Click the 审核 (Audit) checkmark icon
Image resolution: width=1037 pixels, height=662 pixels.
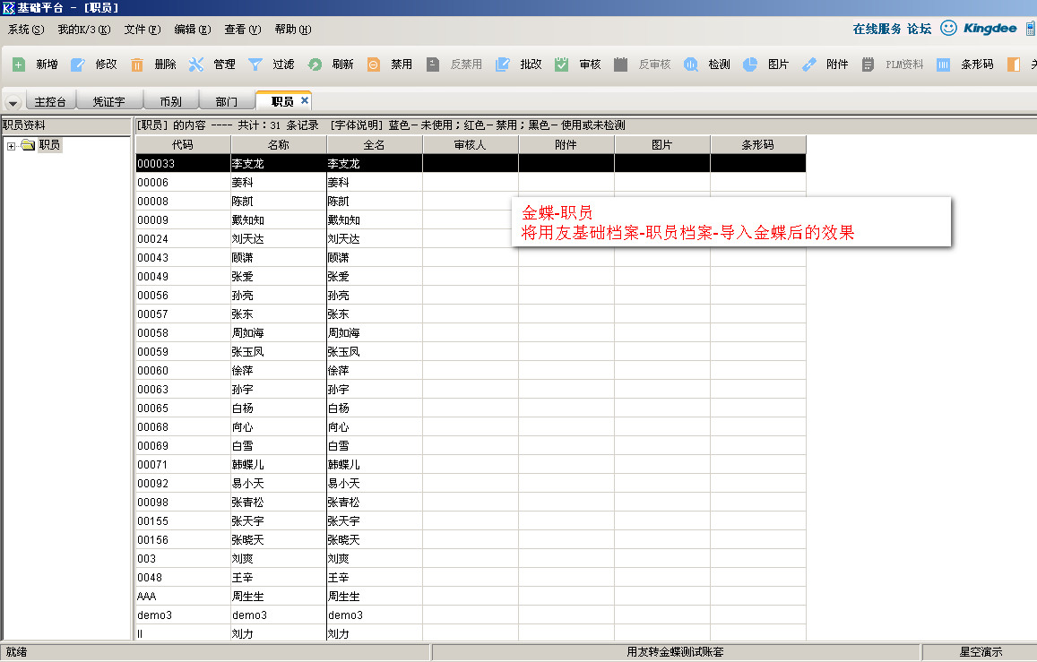pos(562,64)
